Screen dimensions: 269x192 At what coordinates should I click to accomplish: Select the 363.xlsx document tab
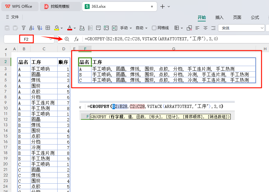pyautogui.click(x=120, y=7)
